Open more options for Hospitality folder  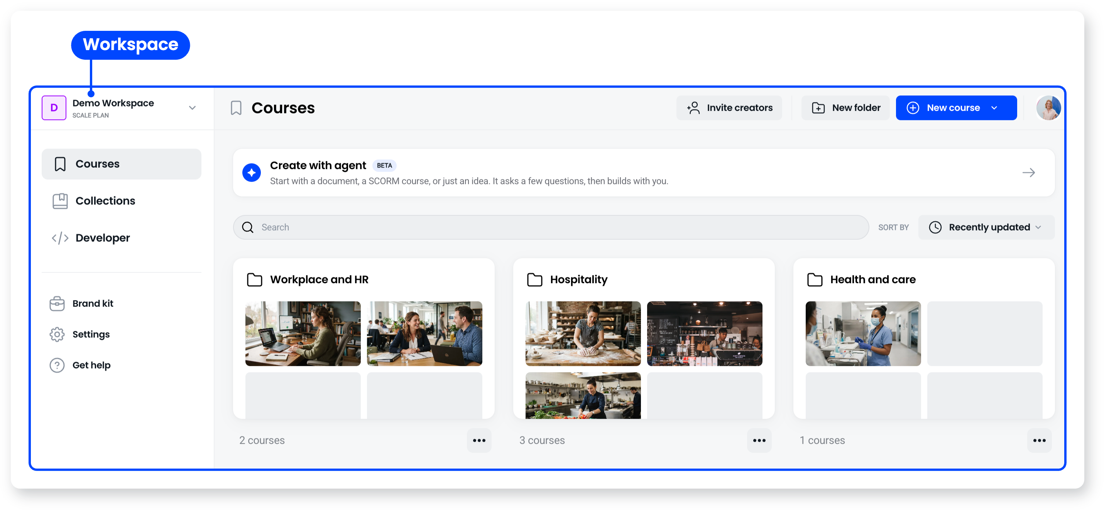click(759, 441)
